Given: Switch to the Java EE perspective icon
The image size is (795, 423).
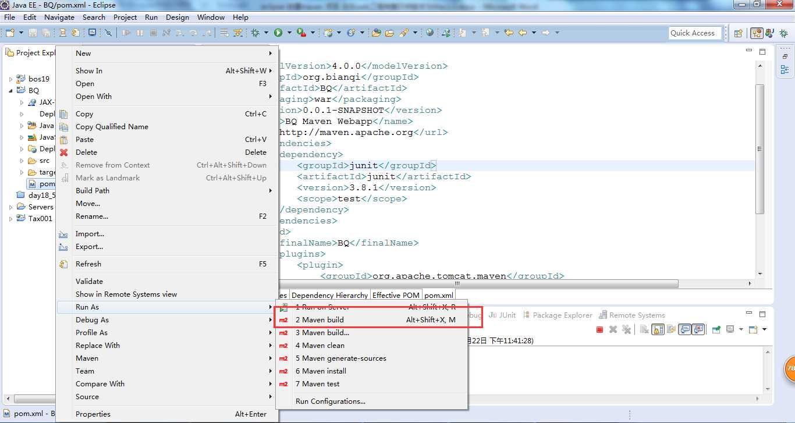Looking at the screenshot, I should [757, 33].
